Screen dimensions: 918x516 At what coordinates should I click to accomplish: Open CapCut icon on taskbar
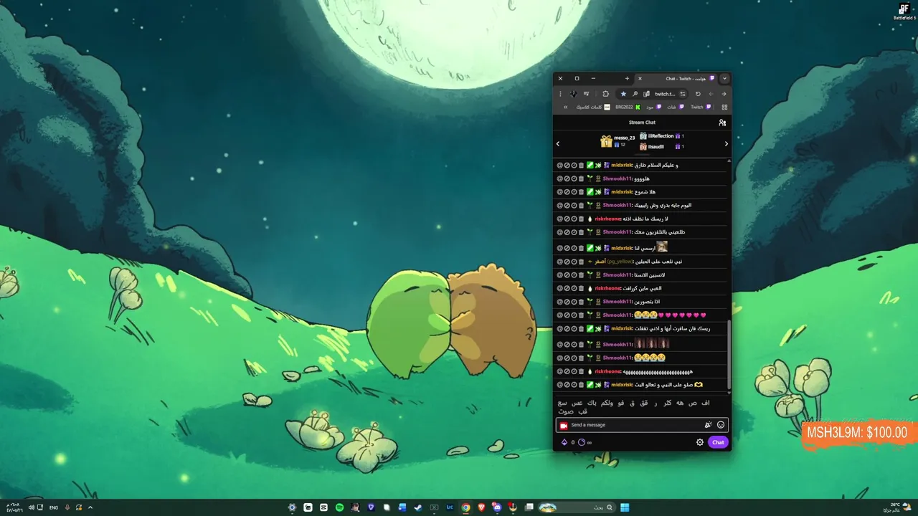[x=323, y=507]
